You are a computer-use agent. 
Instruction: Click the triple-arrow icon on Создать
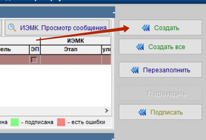coord(146,28)
